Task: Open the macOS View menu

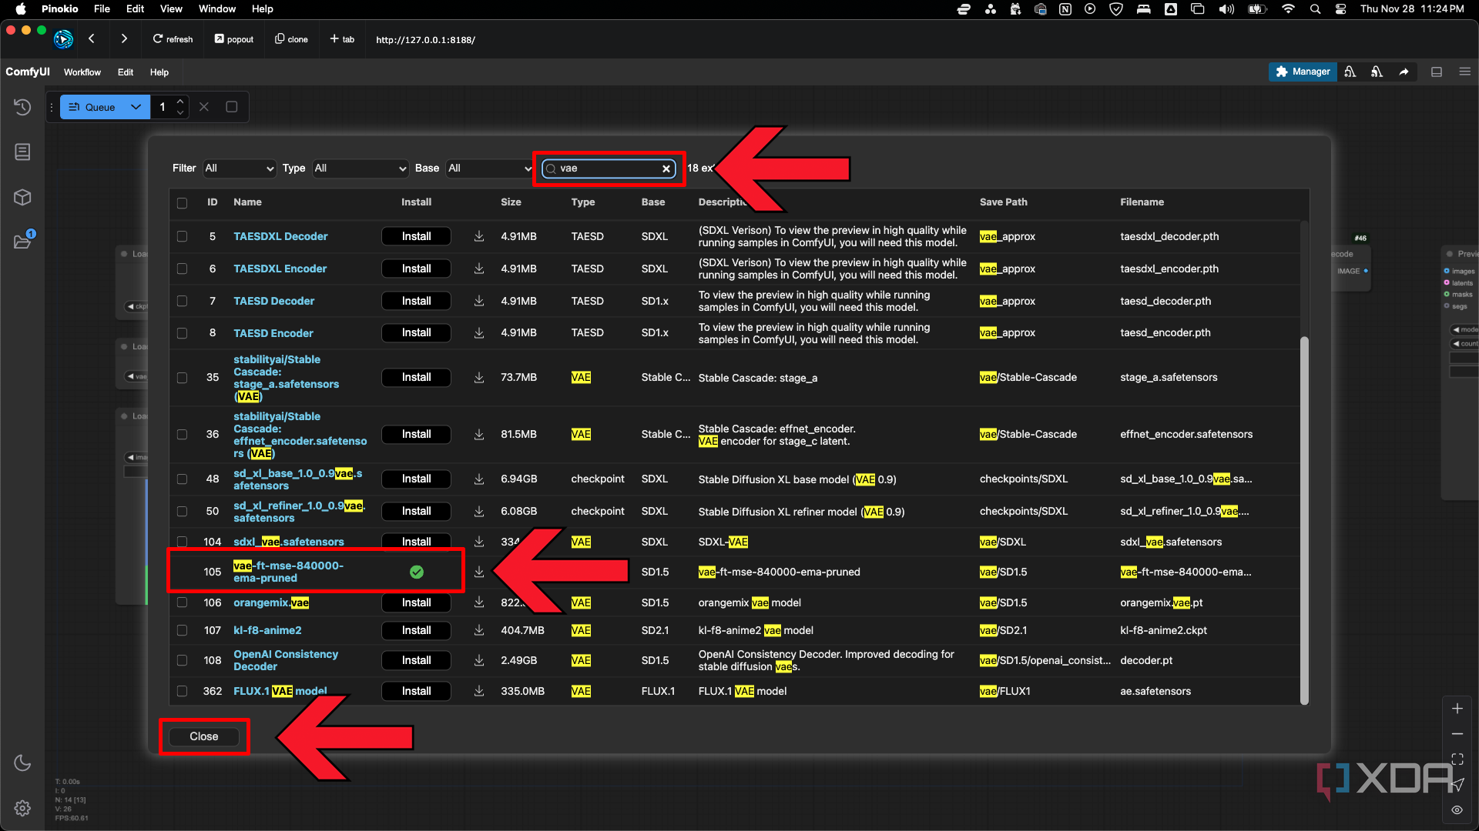Action: (171, 9)
